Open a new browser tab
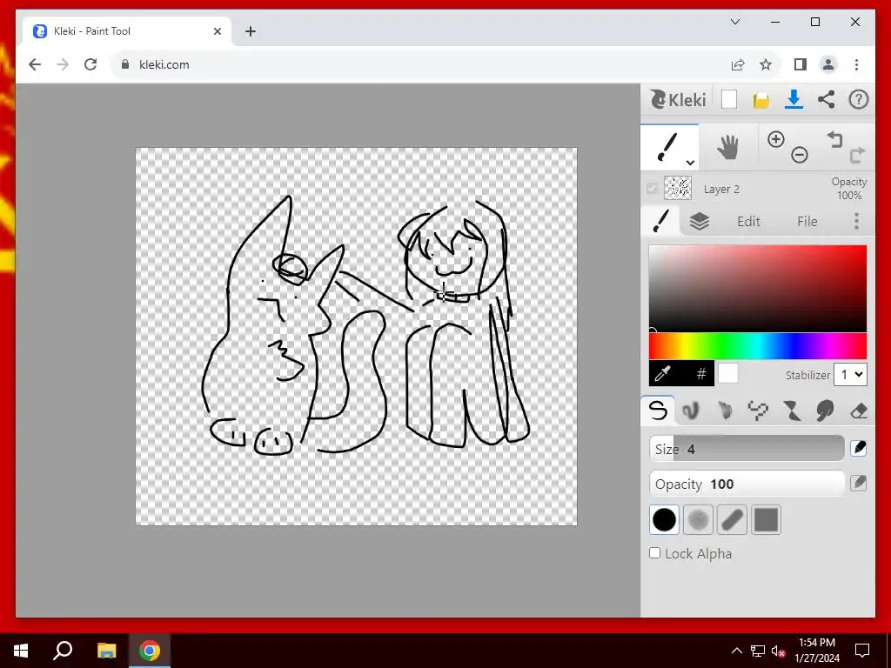This screenshot has height=668, width=891. click(250, 31)
